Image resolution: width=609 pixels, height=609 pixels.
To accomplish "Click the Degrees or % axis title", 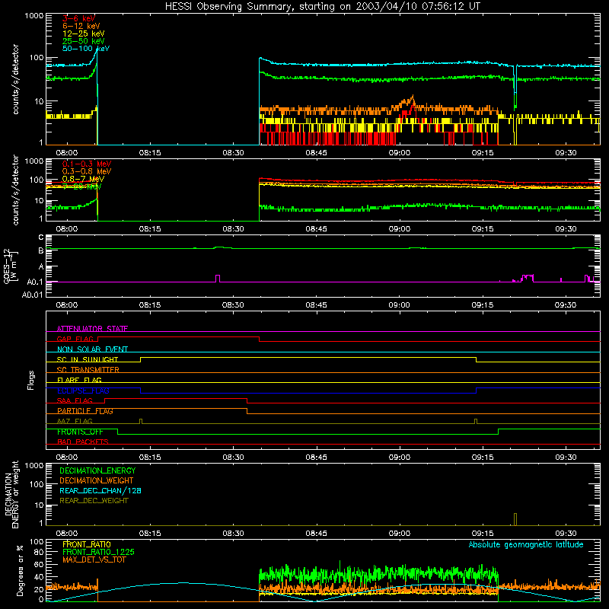I will pyautogui.click(x=20, y=570).
